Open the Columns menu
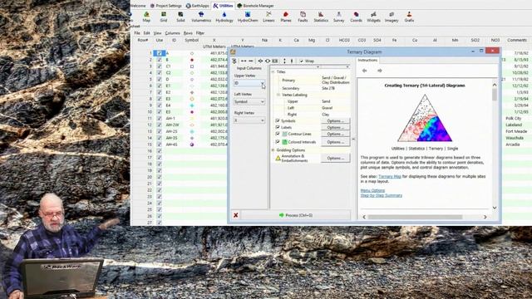This screenshot has width=532, height=299. coord(172,33)
